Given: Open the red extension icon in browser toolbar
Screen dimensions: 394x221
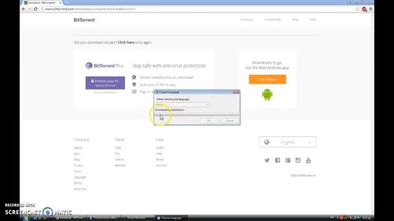Looking at the screenshot, I should [x=364, y=9].
